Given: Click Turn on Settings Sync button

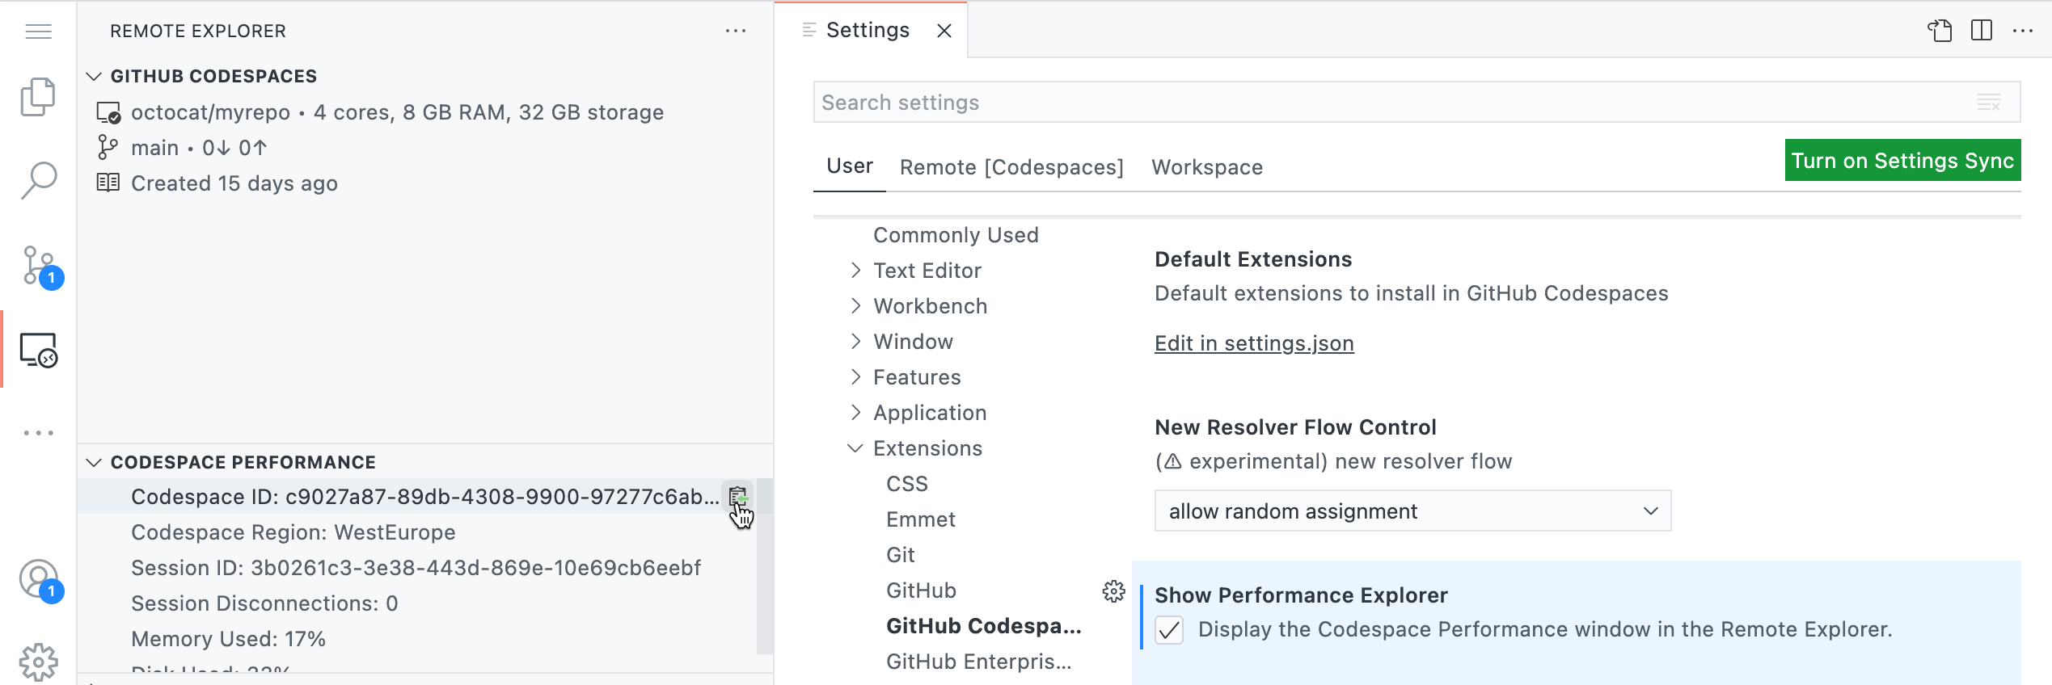Looking at the screenshot, I should coord(1902,160).
